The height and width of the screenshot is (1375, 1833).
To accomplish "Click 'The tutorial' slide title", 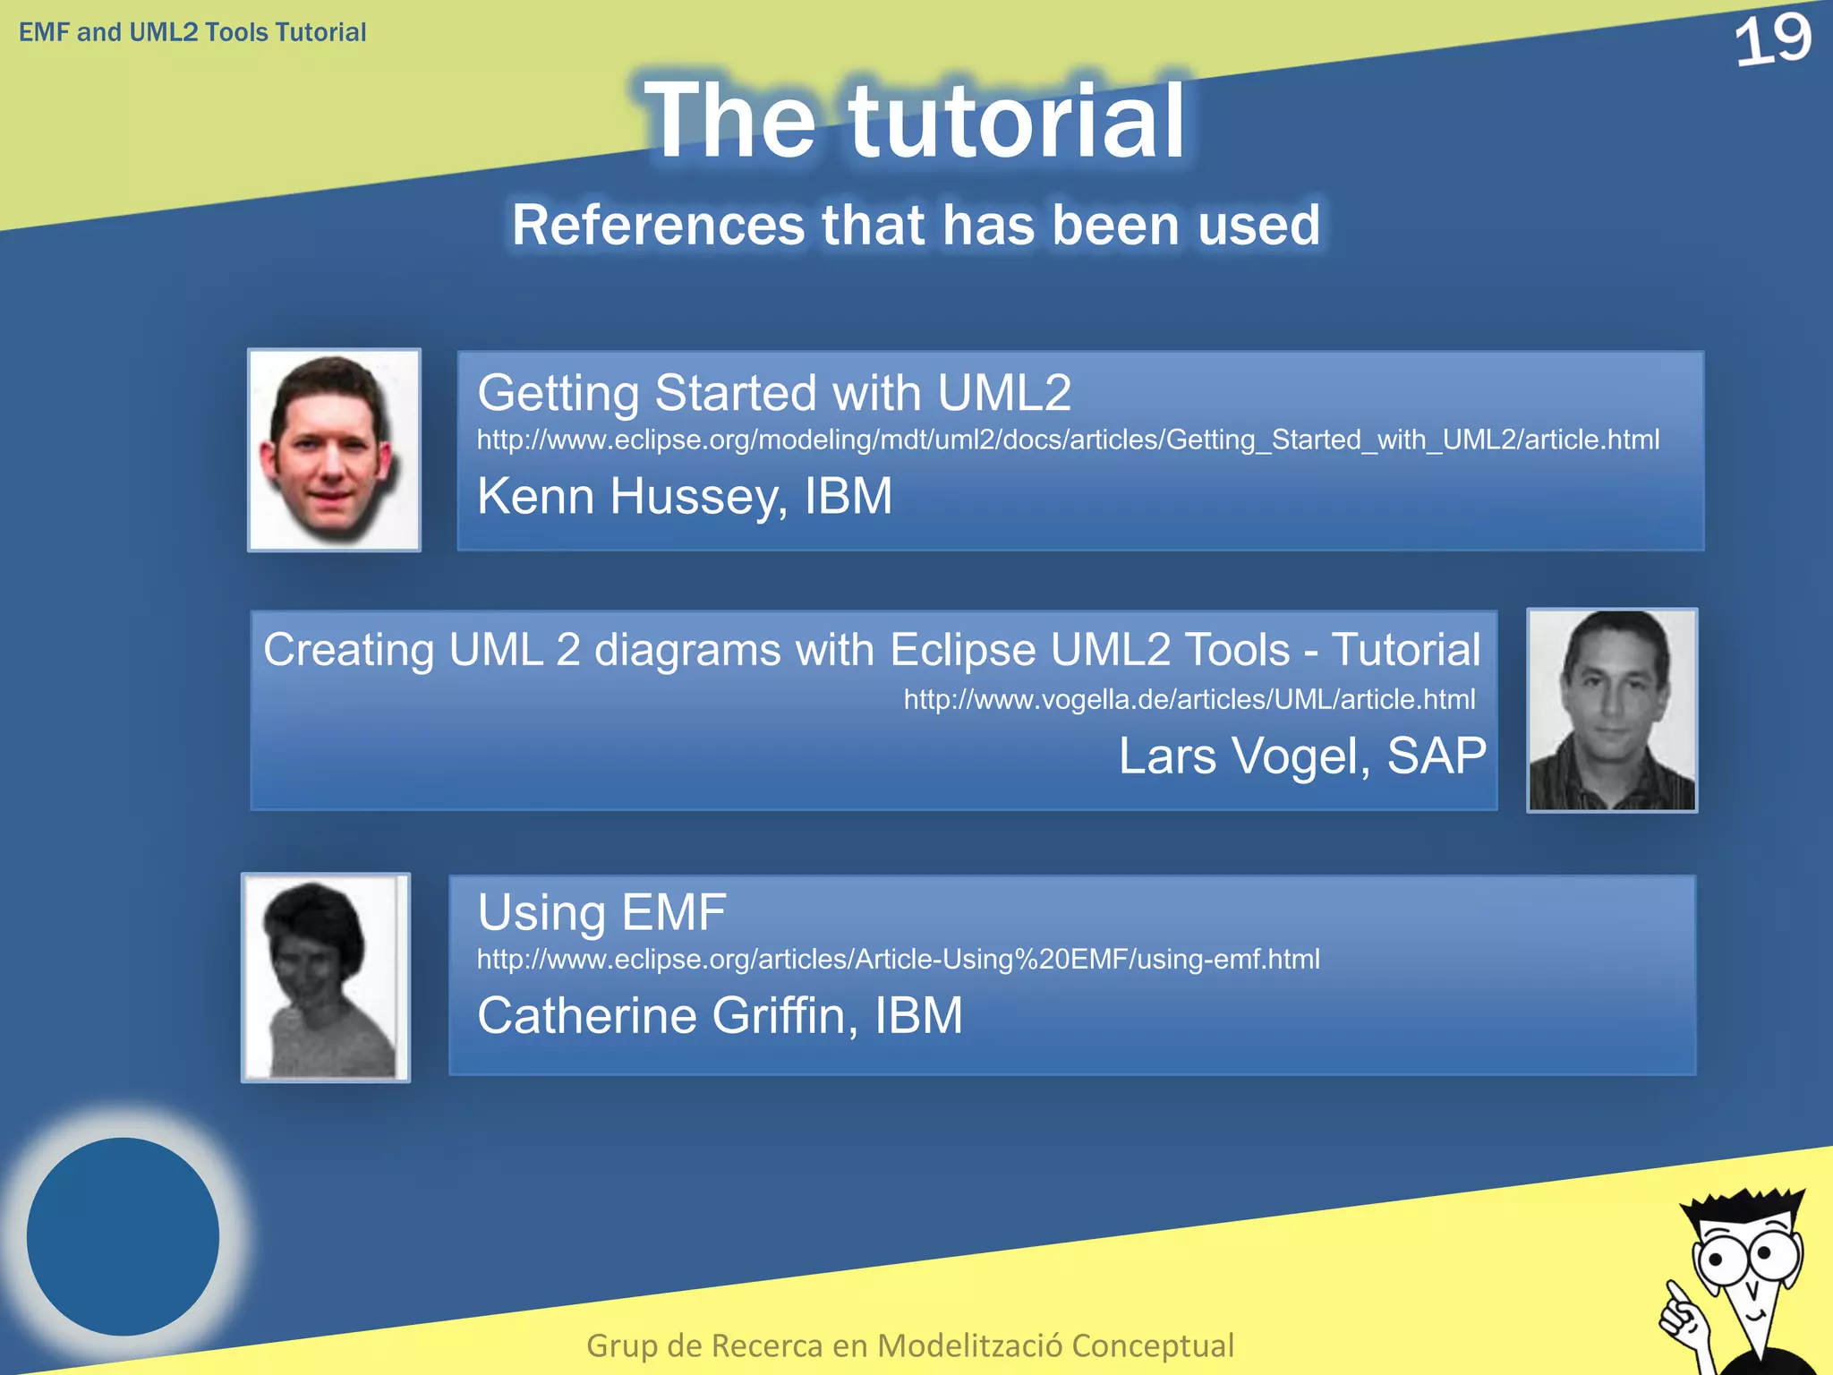I will tap(915, 120).
